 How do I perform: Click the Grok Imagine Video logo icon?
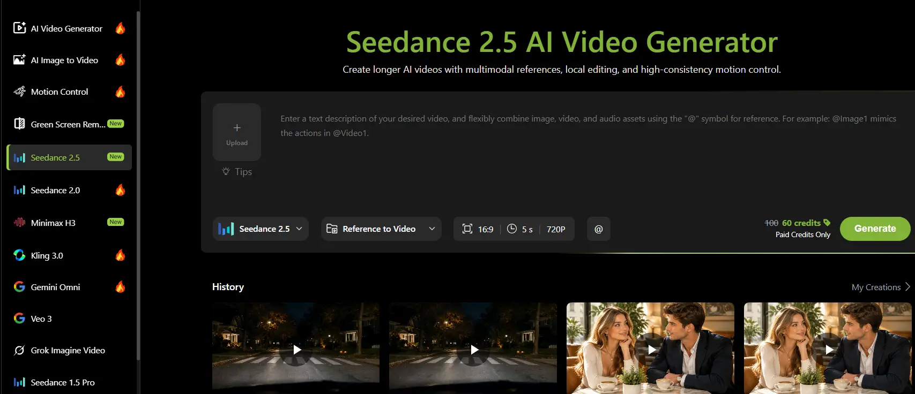(x=19, y=350)
